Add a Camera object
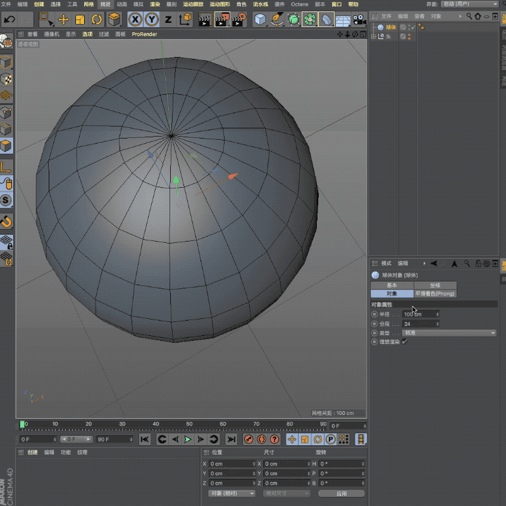 pos(359,20)
